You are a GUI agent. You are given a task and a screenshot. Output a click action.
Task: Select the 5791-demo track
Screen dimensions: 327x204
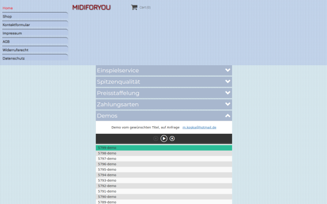coord(164,191)
